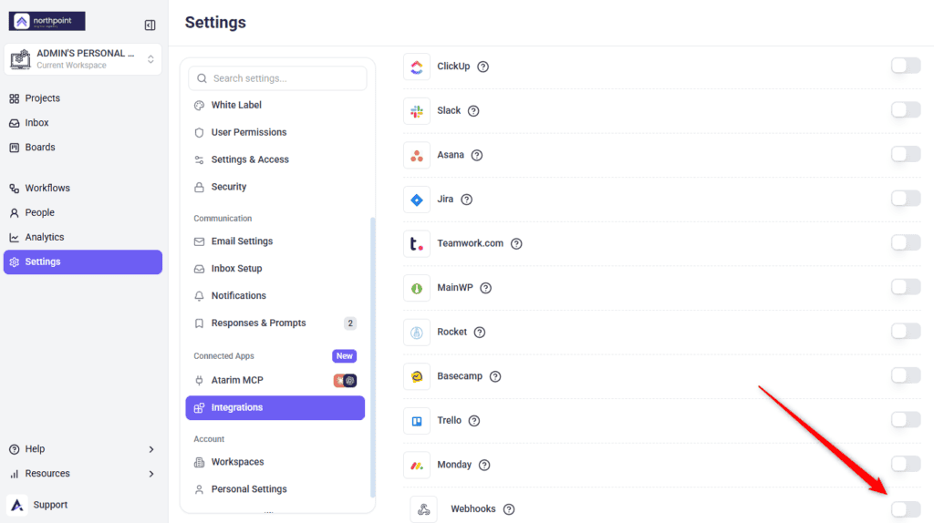Open the Analytics page
Image resolution: width=934 pixels, height=523 pixels.
pos(83,237)
